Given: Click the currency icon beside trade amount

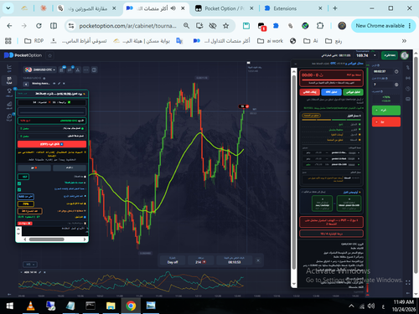Looking at the screenshot, I should pos(396,85).
